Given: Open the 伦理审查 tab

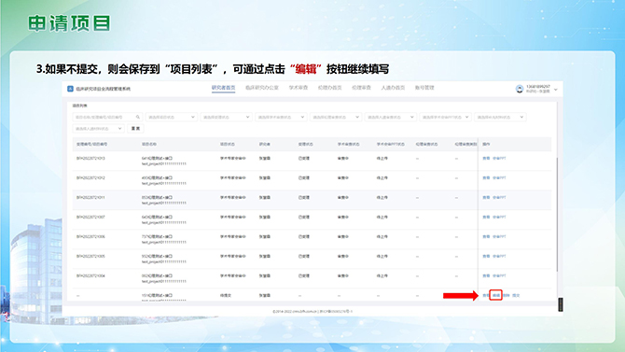Looking at the screenshot, I should tap(361, 88).
